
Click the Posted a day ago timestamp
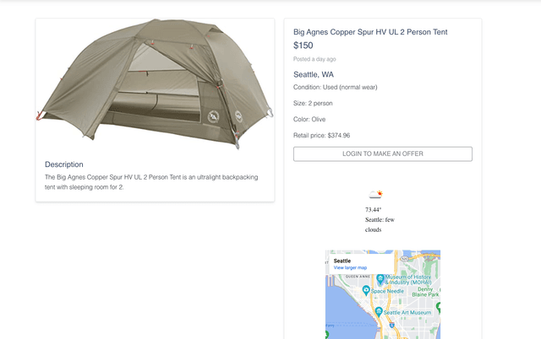(x=314, y=59)
